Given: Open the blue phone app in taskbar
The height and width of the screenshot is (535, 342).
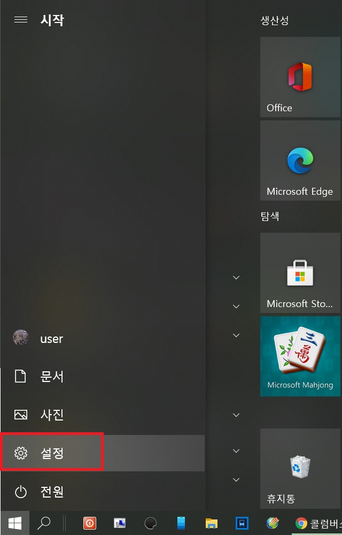Looking at the screenshot, I should pyautogui.click(x=181, y=523).
